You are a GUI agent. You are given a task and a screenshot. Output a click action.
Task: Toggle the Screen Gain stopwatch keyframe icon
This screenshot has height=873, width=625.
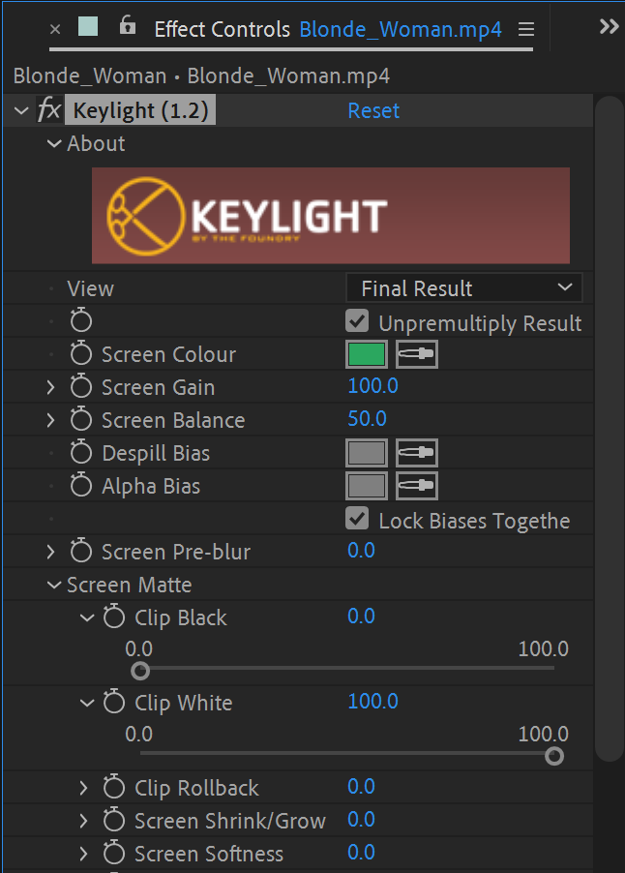click(x=81, y=387)
